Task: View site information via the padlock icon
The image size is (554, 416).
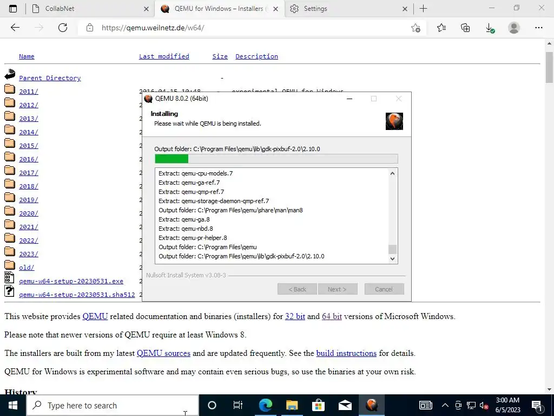Action: tap(90, 28)
